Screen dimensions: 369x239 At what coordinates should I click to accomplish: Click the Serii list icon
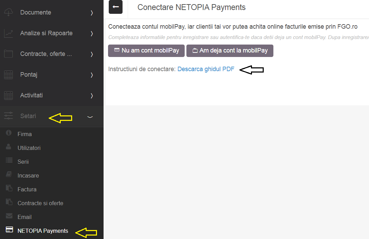pyautogui.click(x=9, y=160)
